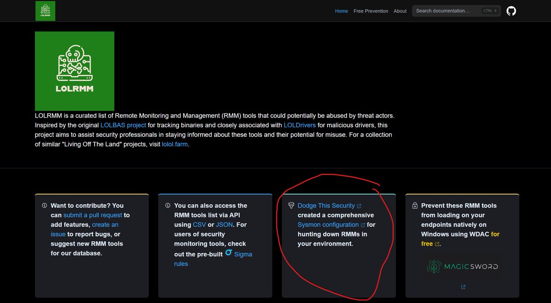Click the info icon on the API access card
551x303 pixels.
(x=168, y=205)
